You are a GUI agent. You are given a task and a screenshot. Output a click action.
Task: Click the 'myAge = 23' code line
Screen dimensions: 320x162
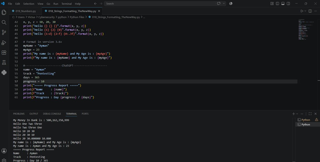(x=31, y=50)
